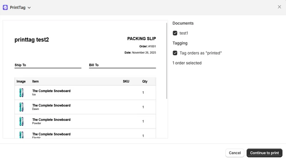Click the preview pane vertical scrollbar
Screen dimensions: 286x160
click(x=167, y=61)
